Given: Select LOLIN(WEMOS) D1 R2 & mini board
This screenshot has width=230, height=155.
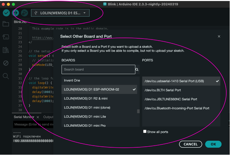Looking at the screenshot, I should coord(99,98).
